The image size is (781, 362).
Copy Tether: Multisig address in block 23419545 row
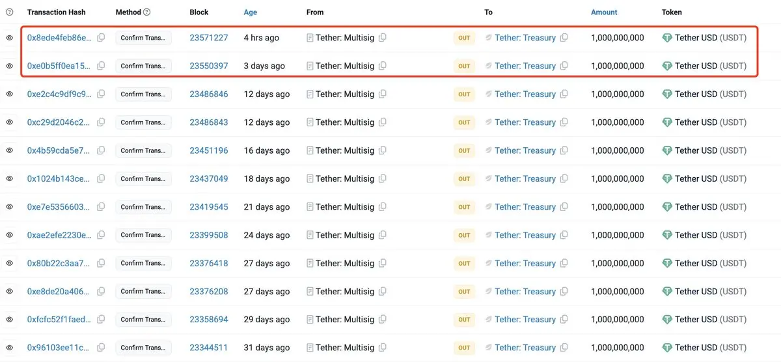pyautogui.click(x=383, y=207)
